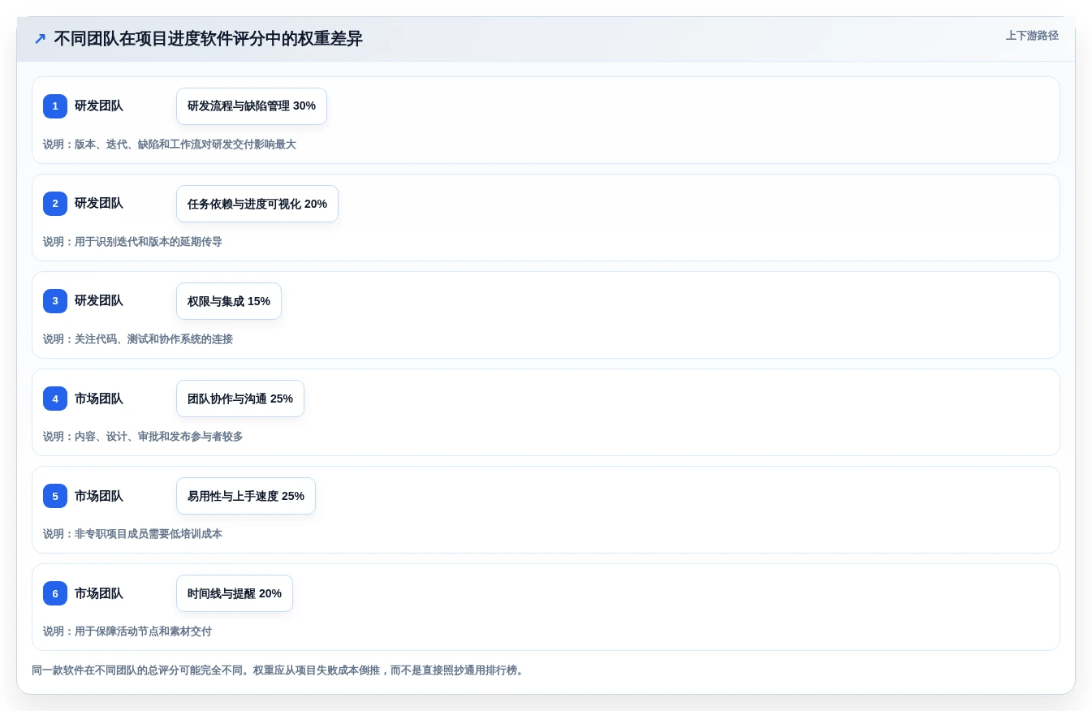
Task: Click 研发团队 in the row numbered 1
Action: pyautogui.click(x=99, y=106)
